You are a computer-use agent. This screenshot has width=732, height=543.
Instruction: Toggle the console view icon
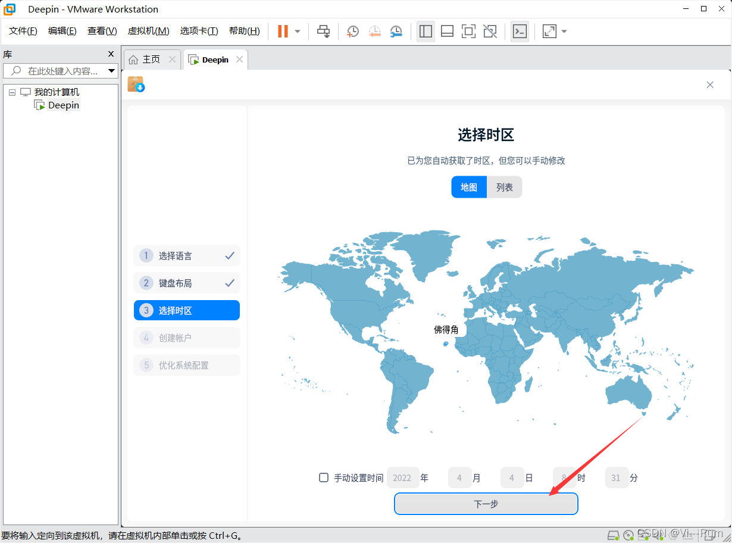pyautogui.click(x=520, y=32)
